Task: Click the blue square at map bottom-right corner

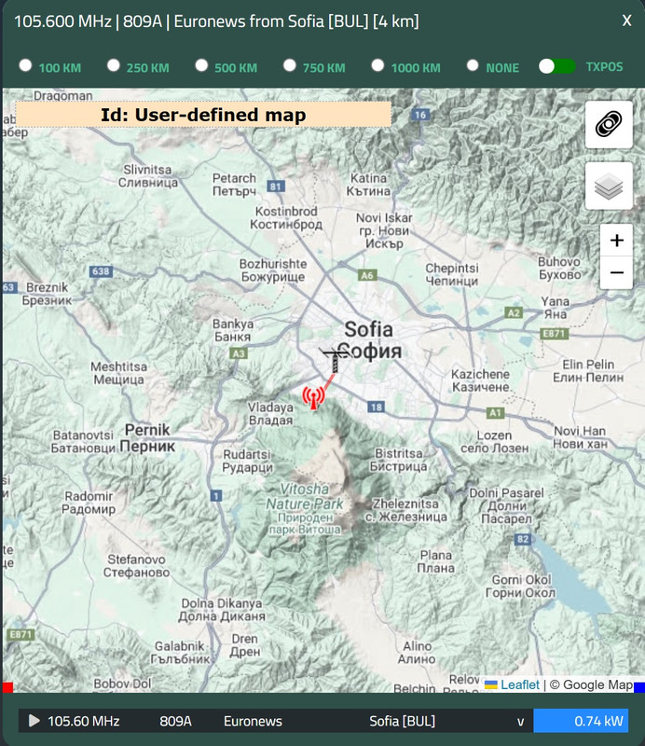Action: point(639,687)
